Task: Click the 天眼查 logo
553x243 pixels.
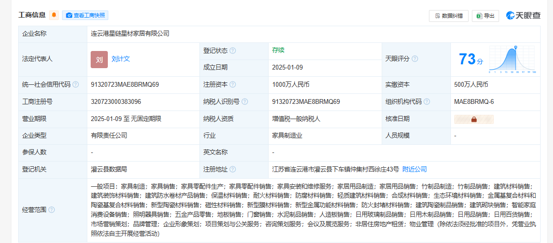Action: coord(523,16)
